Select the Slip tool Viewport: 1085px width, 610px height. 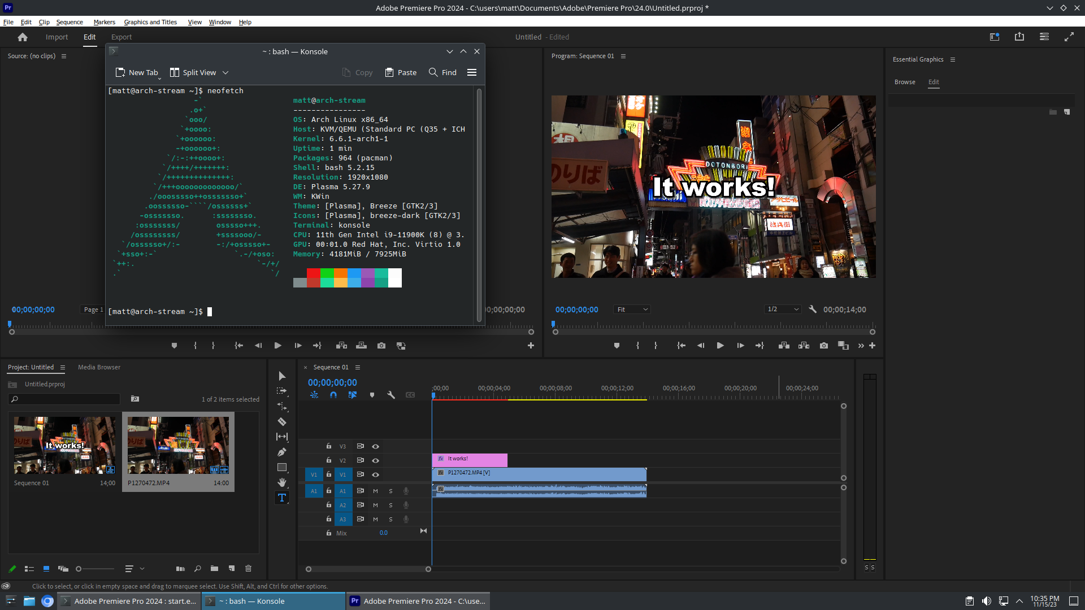[282, 437]
